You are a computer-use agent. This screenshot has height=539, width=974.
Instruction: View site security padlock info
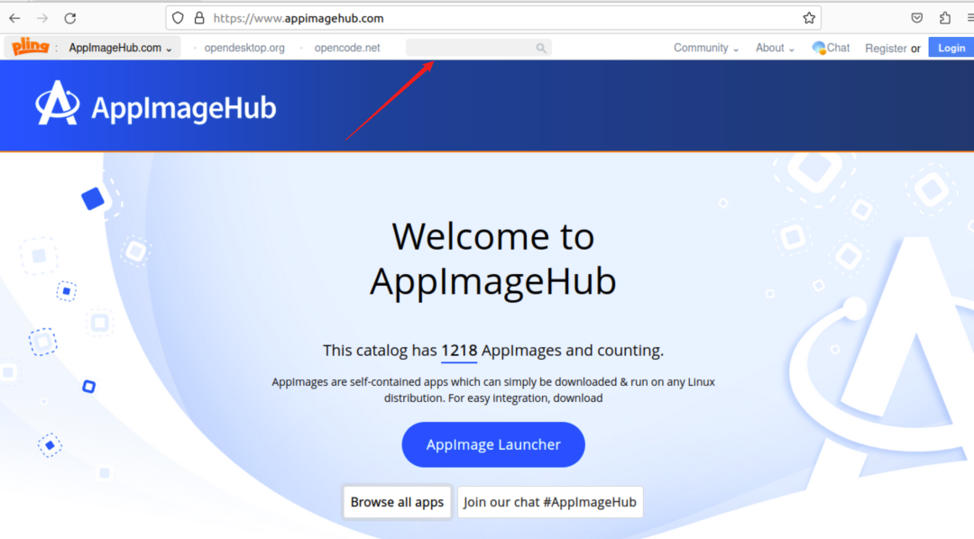coord(199,18)
